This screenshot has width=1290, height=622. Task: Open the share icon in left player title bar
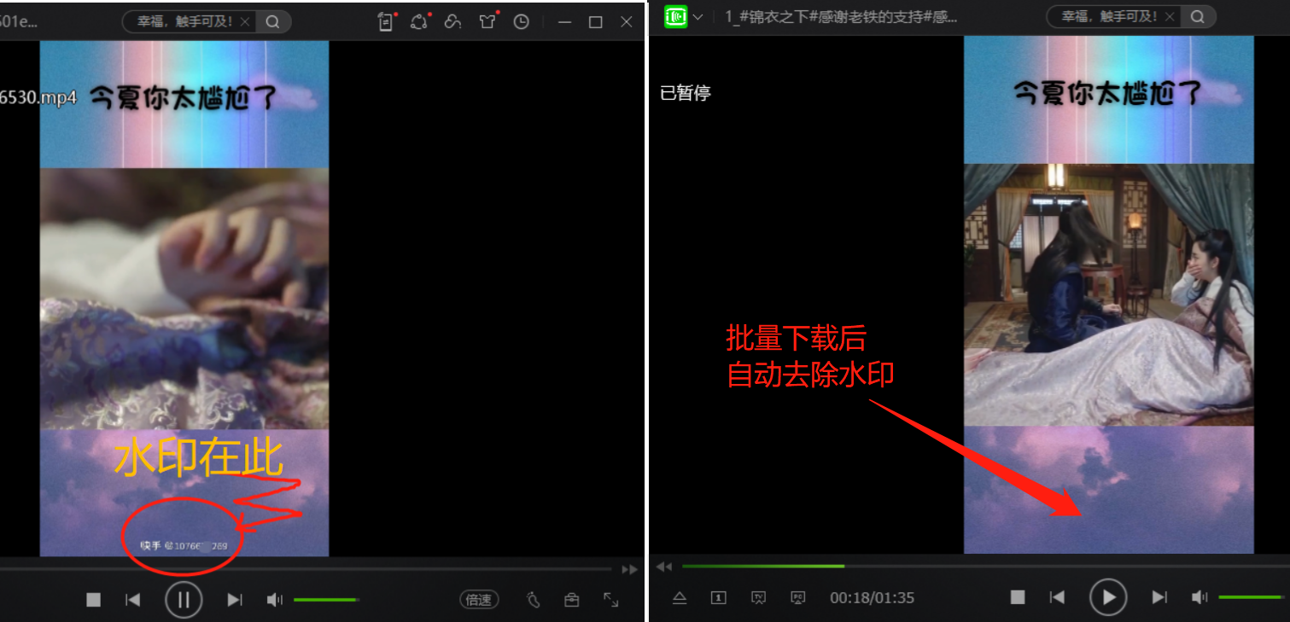click(x=419, y=22)
